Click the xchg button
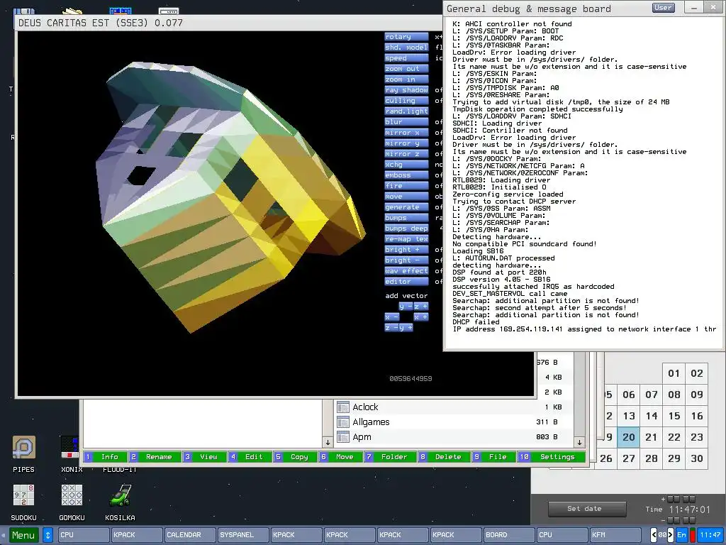The width and height of the screenshot is (726, 545). point(406,165)
